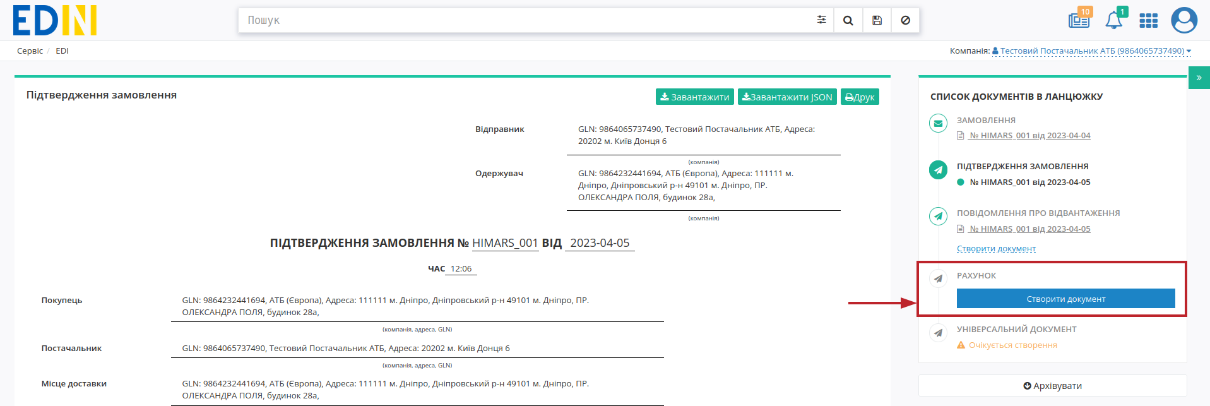Open shipment notice HIMARS_001 від 2023-04-05 link
The height and width of the screenshot is (406, 1210).
(x=1029, y=229)
